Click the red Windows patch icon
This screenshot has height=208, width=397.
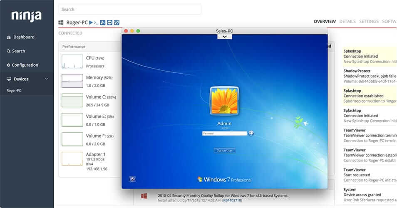coord(144,196)
